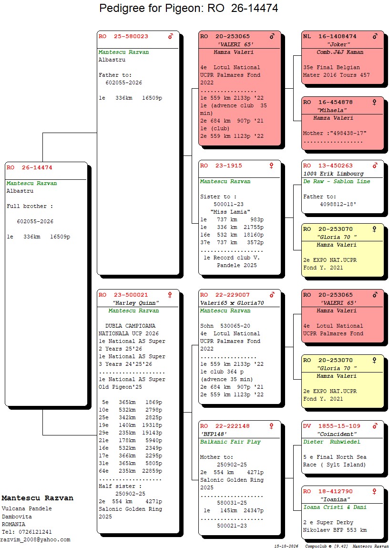The height and width of the screenshot is (559, 389).
Task: Click the female symbol on Mihaela card RO 16-454878
Action: (374, 103)
